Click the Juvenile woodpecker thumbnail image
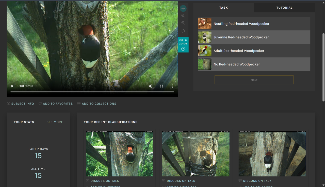325x187 pixels. pos(205,37)
